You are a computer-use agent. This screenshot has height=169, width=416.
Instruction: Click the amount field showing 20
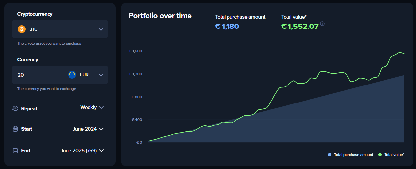tap(36, 75)
